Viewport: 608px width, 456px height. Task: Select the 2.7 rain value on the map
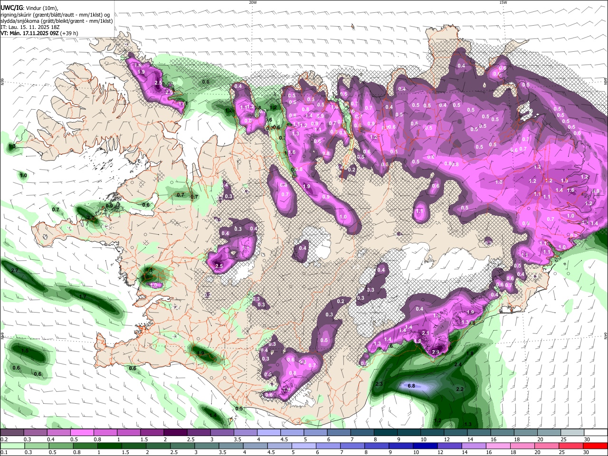tap(14, 270)
